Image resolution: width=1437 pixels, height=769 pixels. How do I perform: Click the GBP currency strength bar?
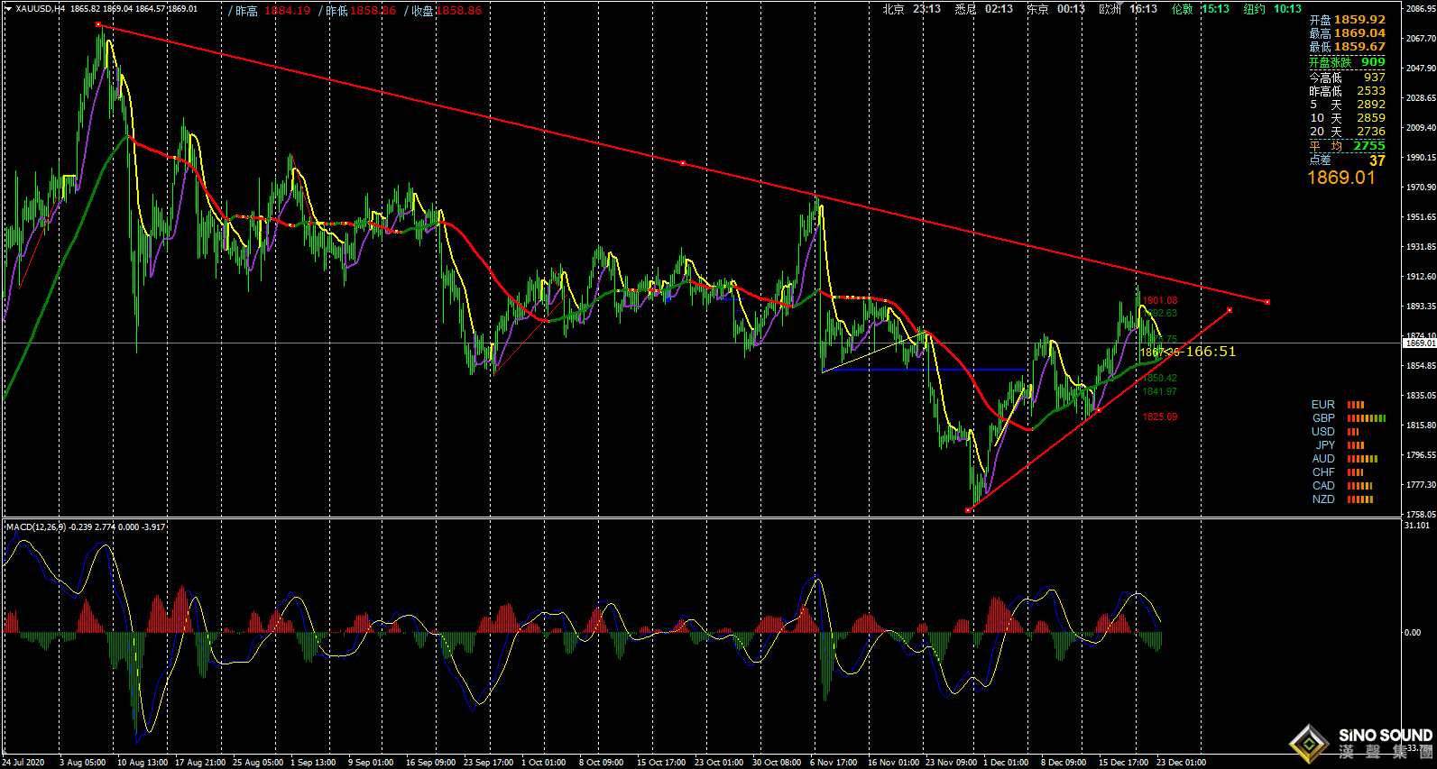[1366, 418]
